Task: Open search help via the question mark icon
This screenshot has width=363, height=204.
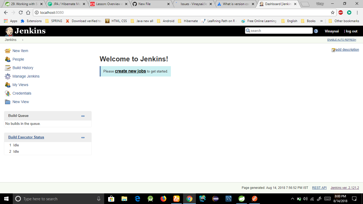Action: tap(316, 31)
